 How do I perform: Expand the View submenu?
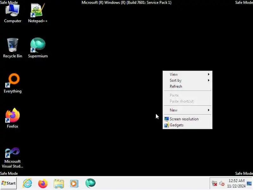click(188, 74)
